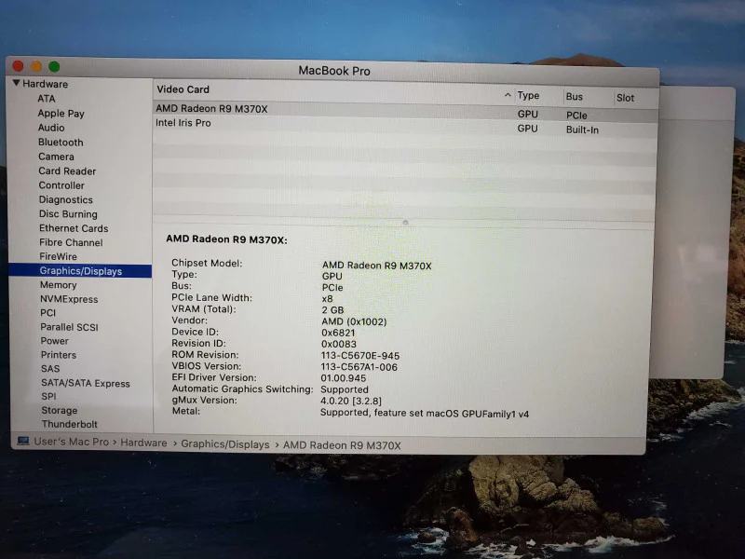Viewport: 745px width, 559px height.
Task: Click EFI Driver Version value 01.00.945
Action: (x=343, y=378)
